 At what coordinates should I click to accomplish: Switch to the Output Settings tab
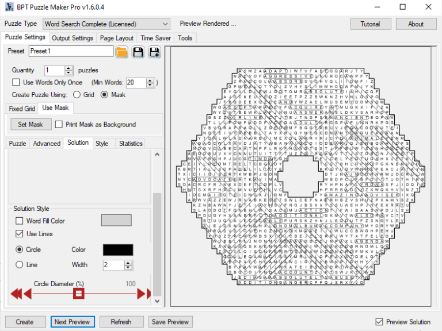pyautogui.click(x=73, y=39)
